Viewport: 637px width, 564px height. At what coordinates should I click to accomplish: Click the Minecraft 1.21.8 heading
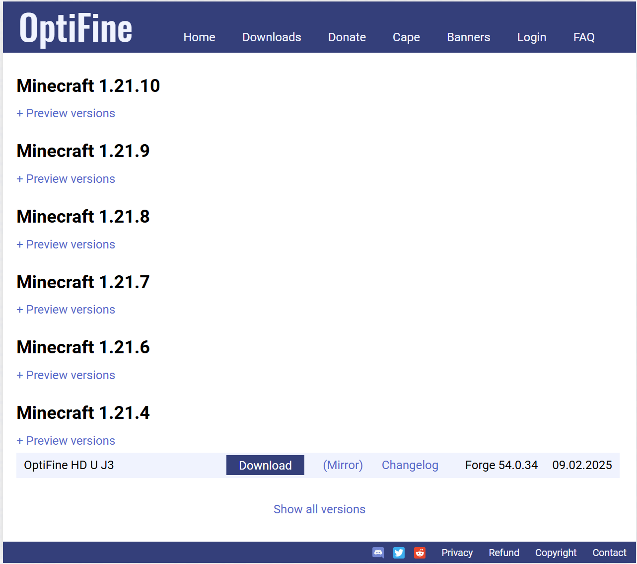[83, 217]
